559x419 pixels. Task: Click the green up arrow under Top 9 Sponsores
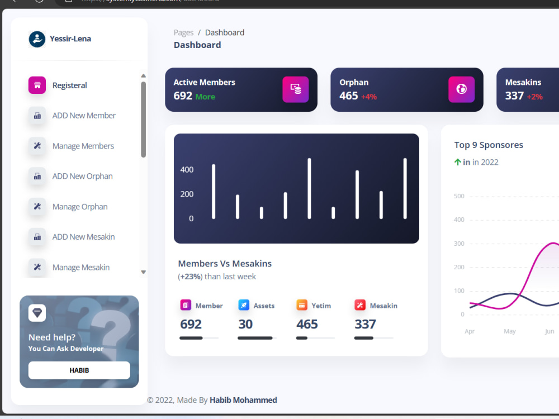(x=458, y=162)
